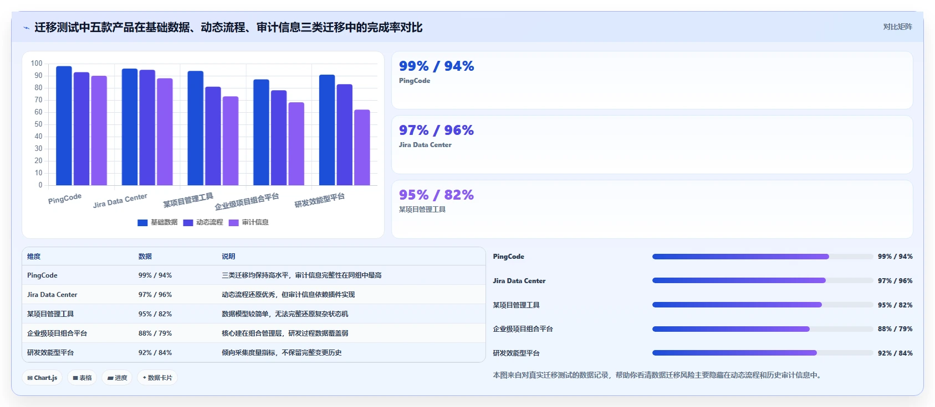The image size is (935, 407).
Task: Click the 92% / 84% value beside the progress bar
Action: point(895,353)
